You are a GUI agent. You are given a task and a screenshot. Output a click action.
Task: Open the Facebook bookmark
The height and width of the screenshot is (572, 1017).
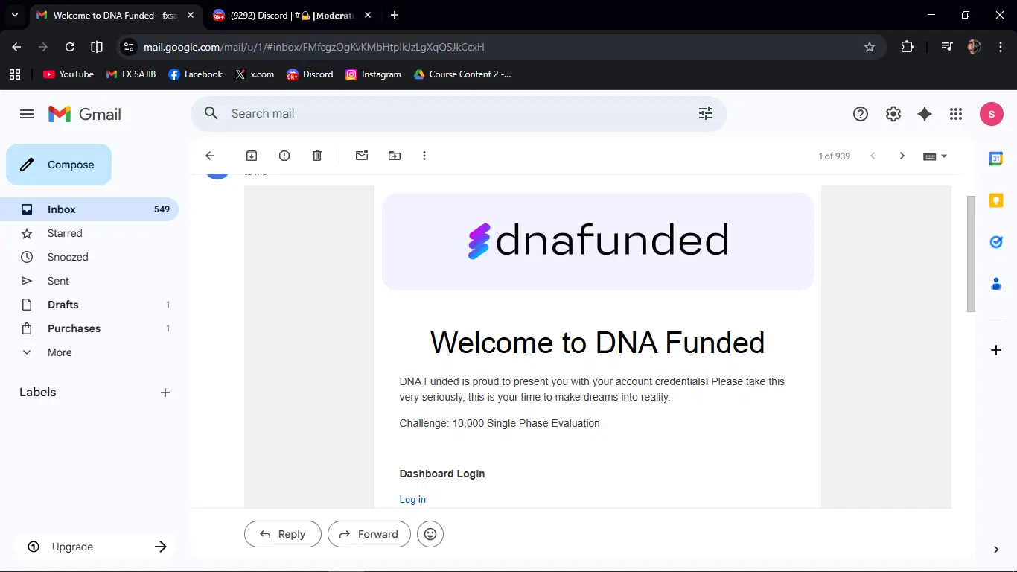(x=196, y=74)
